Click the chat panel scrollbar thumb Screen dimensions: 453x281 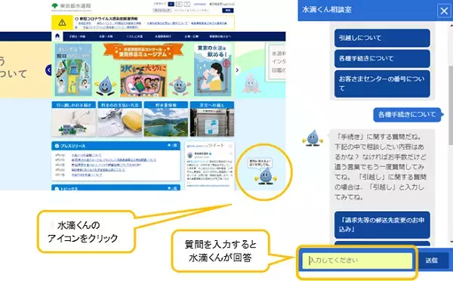451,105
